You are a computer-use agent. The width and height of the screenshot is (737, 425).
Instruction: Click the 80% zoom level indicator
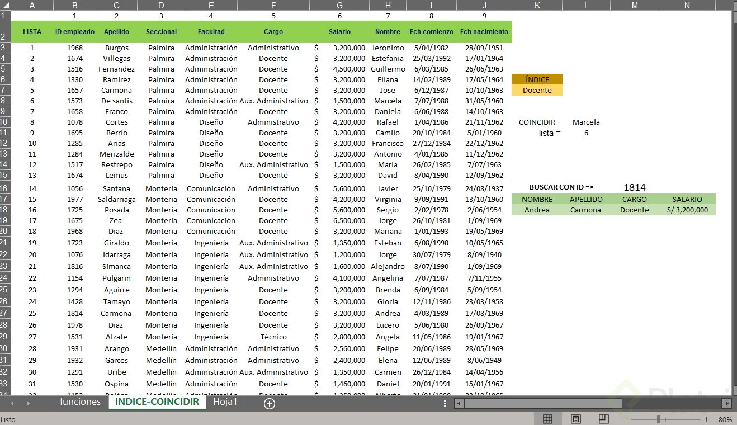[x=725, y=418]
